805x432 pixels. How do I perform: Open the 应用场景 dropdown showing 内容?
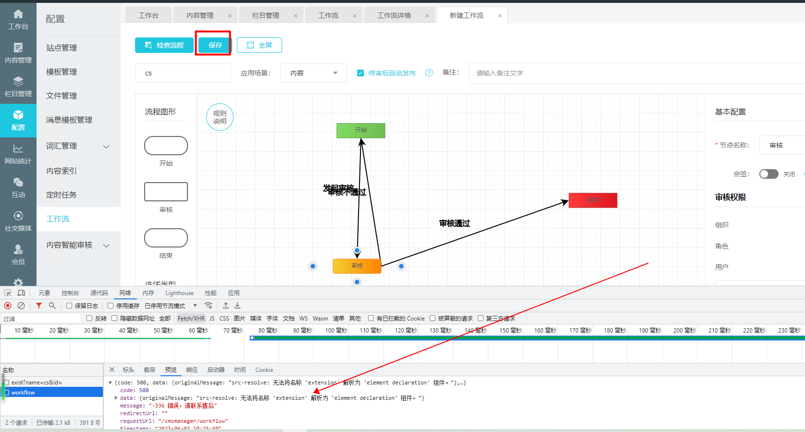pyautogui.click(x=314, y=73)
